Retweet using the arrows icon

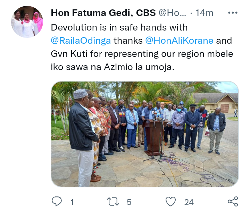pyautogui.click(x=113, y=202)
